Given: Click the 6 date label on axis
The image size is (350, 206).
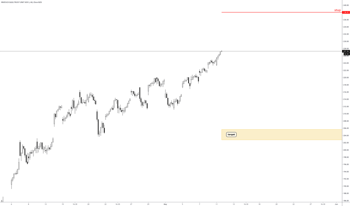Looking at the screenshot, I should coord(11,204).
